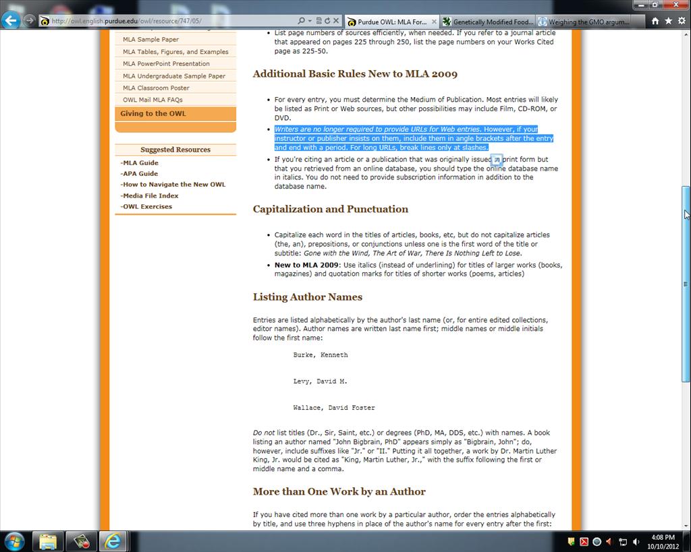Open the APA Guide suggested resource

click(139, 173)
